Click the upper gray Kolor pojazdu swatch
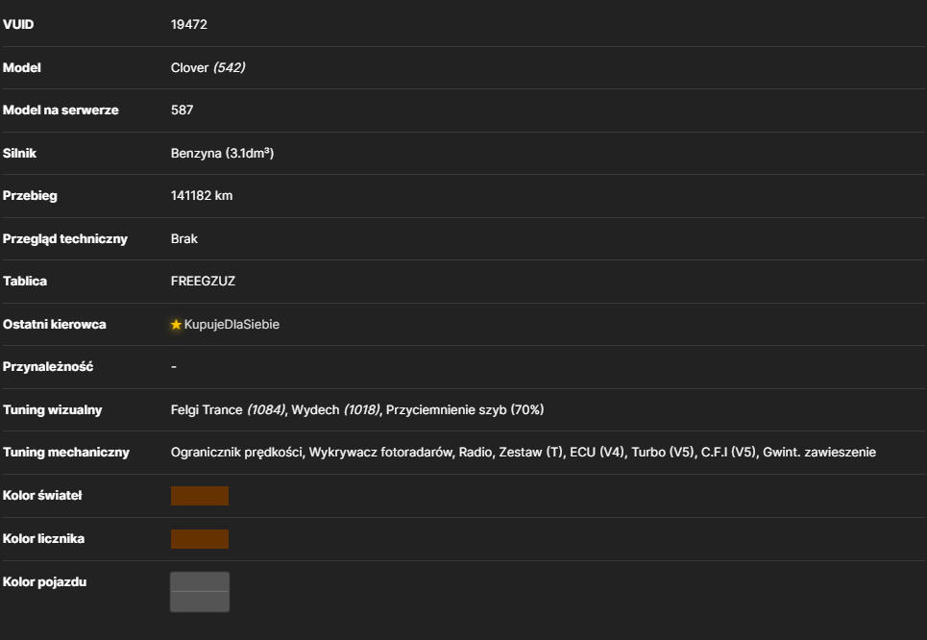This screenshot has height=640, width=927. coord(200,581)
